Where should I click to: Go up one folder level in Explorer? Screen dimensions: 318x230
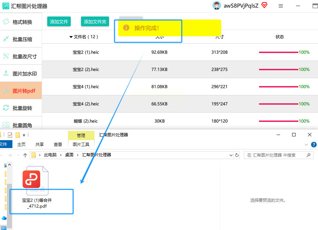25,155
